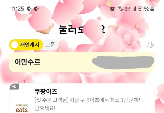The height and width of the screenshot is (113, 164).
Task: Toggle the 개인캐시 switch knob
Action: (15, 45)
